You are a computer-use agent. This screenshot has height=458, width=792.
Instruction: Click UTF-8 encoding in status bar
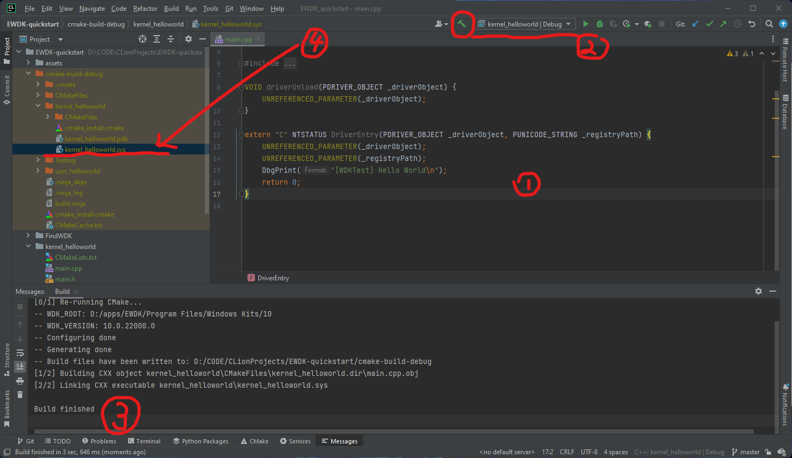pos(589,452)
